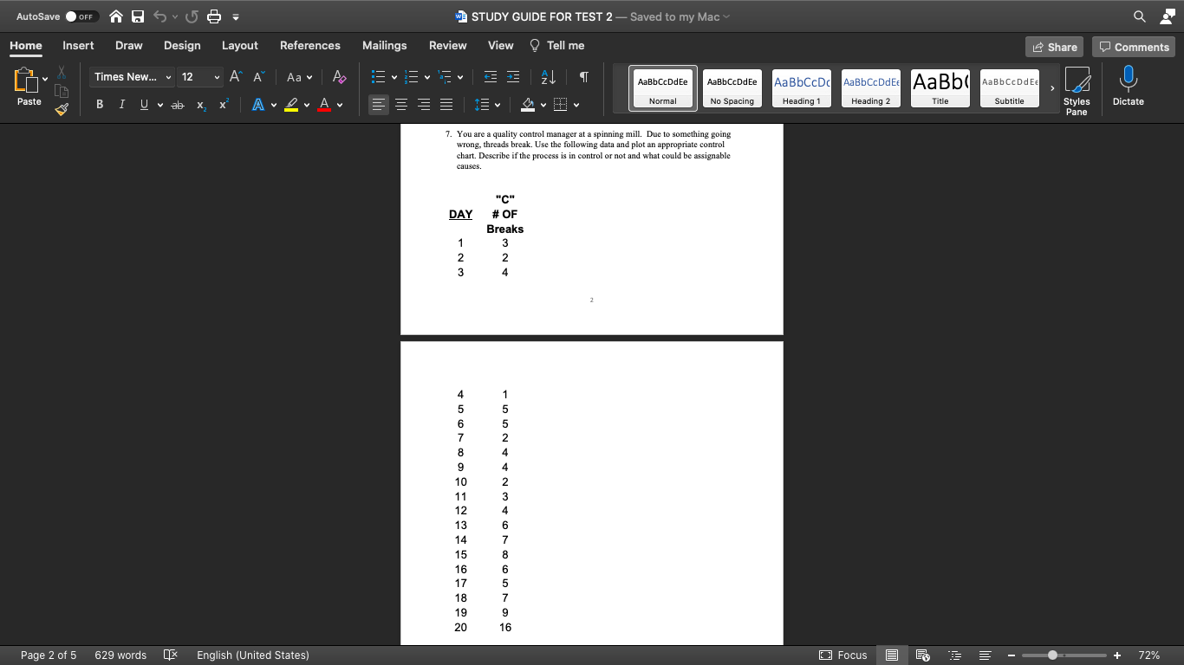The height and width of the screenshot is (665, 1184).
Task: Expand the line spacing options
Action: (497, 105)
